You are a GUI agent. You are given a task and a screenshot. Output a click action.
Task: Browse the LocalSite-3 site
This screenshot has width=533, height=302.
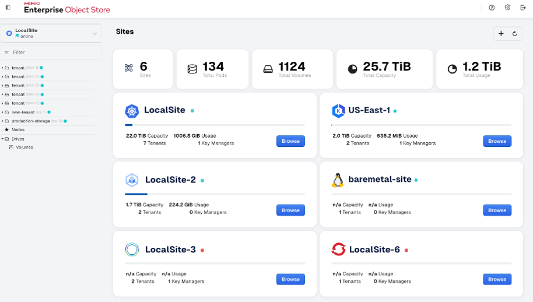click(290, 279)
